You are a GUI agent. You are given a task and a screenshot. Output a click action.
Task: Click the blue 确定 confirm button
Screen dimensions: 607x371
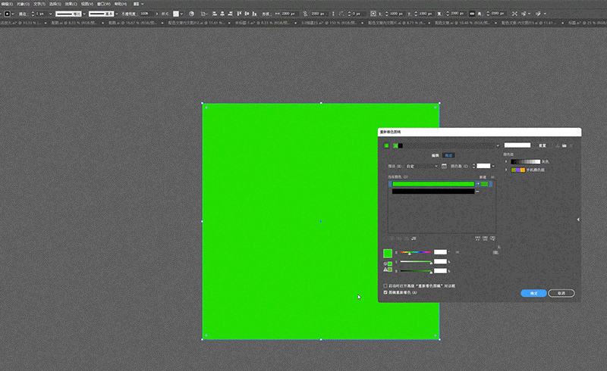[x=533, y=293]
